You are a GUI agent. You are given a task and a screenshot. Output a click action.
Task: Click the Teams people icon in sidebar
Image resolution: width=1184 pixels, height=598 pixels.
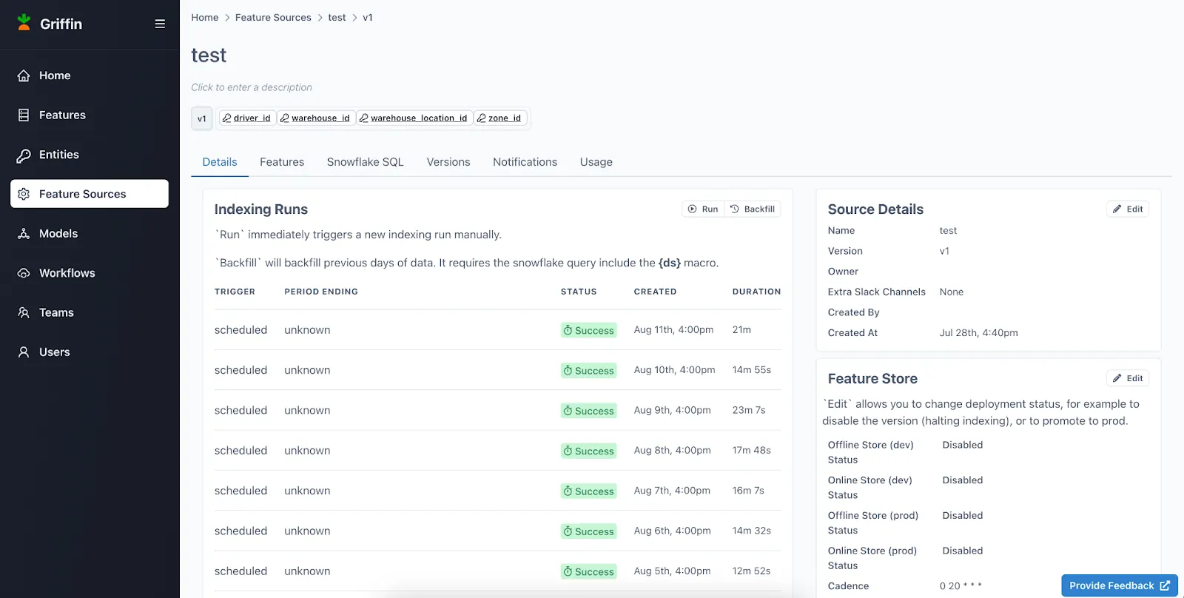click(24, 313)
